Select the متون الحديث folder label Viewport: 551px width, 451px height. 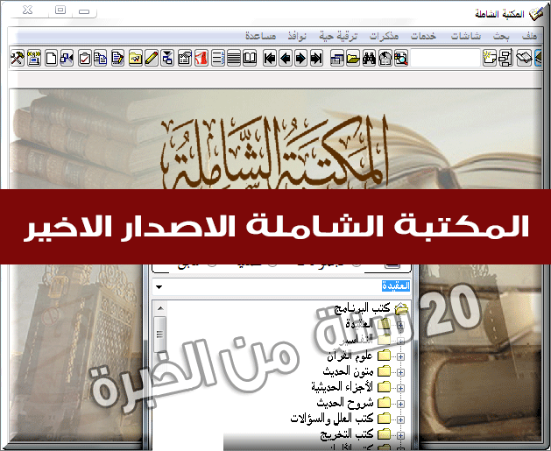(x=348, y=371)
